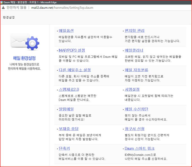This screenshot has height=167, width=192.
Task: Click the 편지함을 새로 만드시거나 description
Action: [x=152, y=39]
